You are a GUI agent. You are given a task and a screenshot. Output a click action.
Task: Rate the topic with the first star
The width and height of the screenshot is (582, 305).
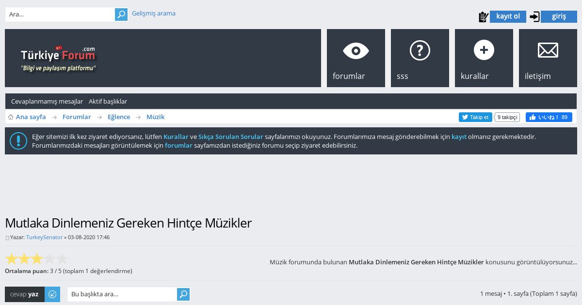[x=11, y=259]
